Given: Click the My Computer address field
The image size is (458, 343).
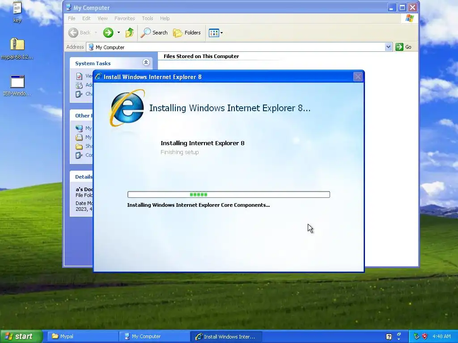Looking at the screenshot, I should 236,47.
